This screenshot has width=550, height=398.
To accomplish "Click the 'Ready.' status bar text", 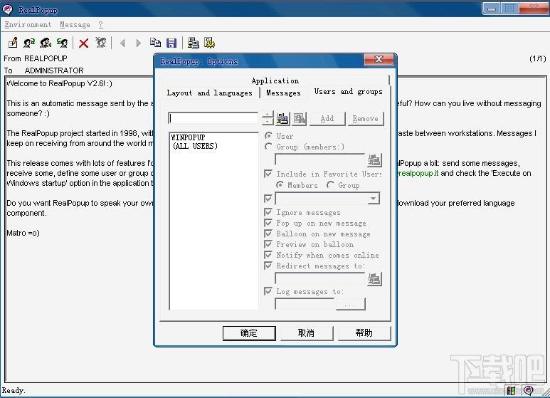I will pyautogui.click(x=14, y=390).
